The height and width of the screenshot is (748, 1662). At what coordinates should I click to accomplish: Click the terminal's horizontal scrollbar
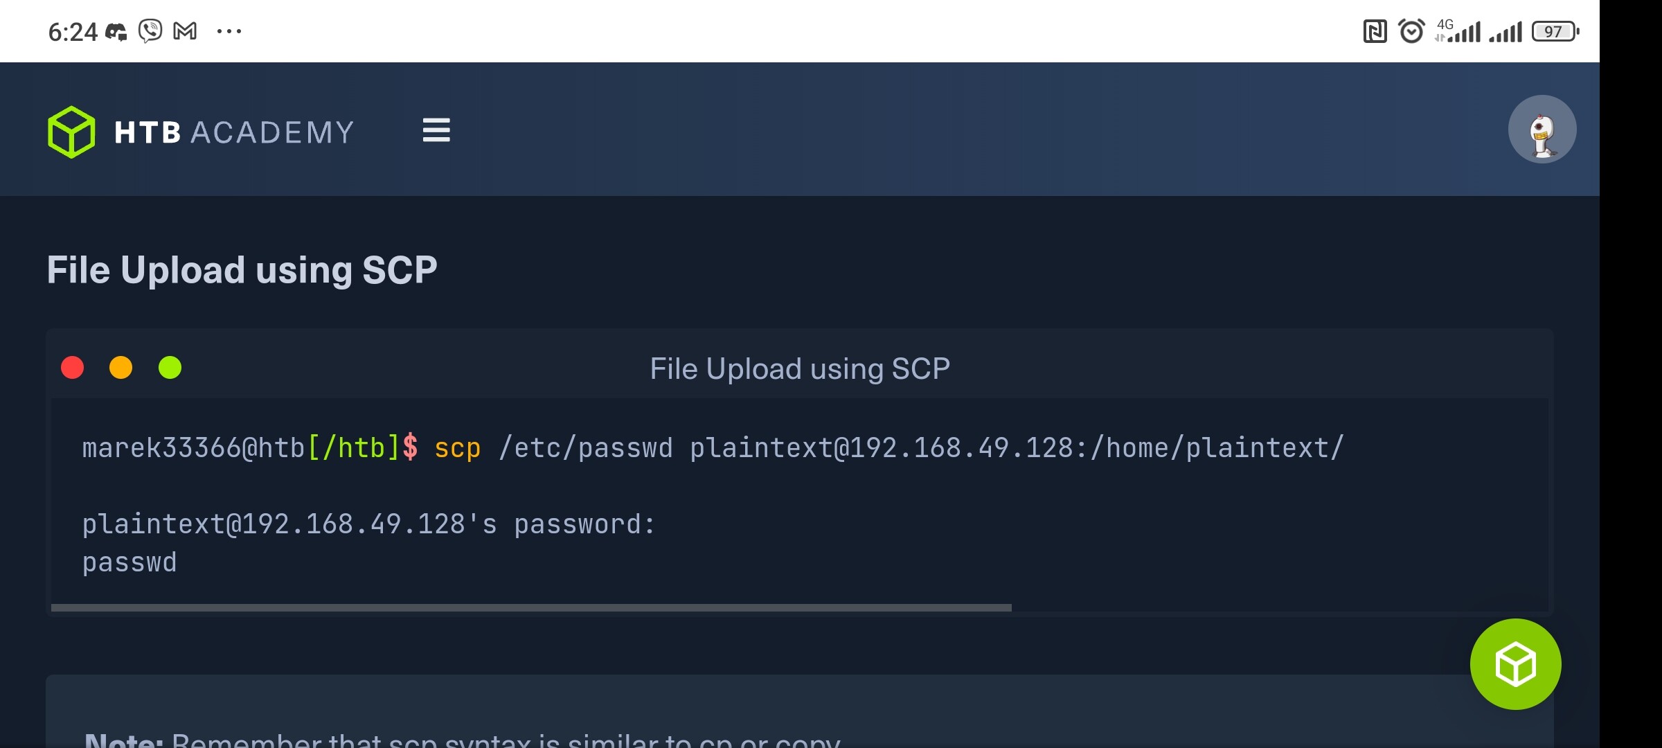[531, 607]
